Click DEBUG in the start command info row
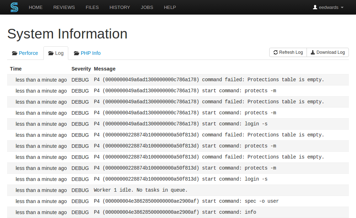Image resolution: width=356 pixels, height=218 pixels. click(x=80, y=212)
